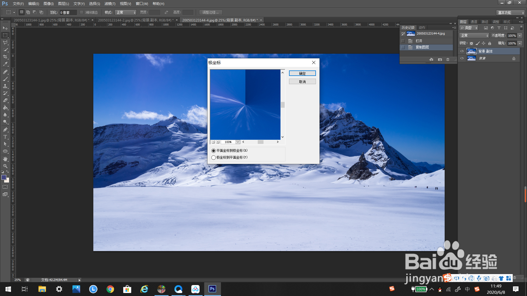Screen dimensions: 527x296
Task: Open the 滤镜 Filter menu
Action: tap(110, 4)
